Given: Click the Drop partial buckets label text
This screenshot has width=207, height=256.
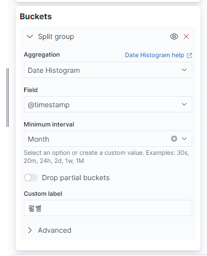Looking at the screenshot, I should click(76, 178).
